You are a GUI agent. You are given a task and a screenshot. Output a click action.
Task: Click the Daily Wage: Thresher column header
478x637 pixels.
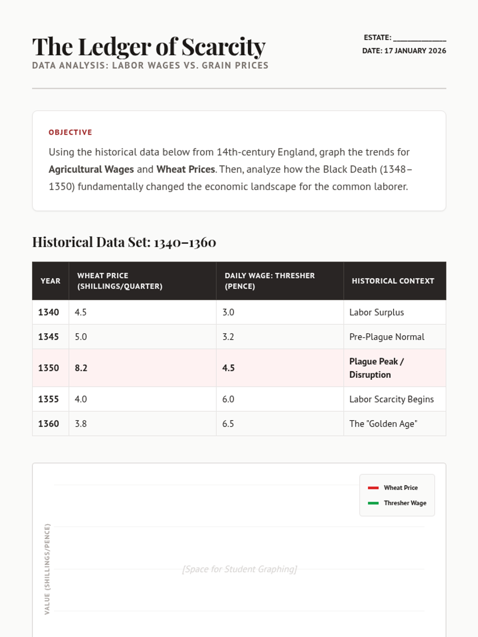[x=270, y=281]
